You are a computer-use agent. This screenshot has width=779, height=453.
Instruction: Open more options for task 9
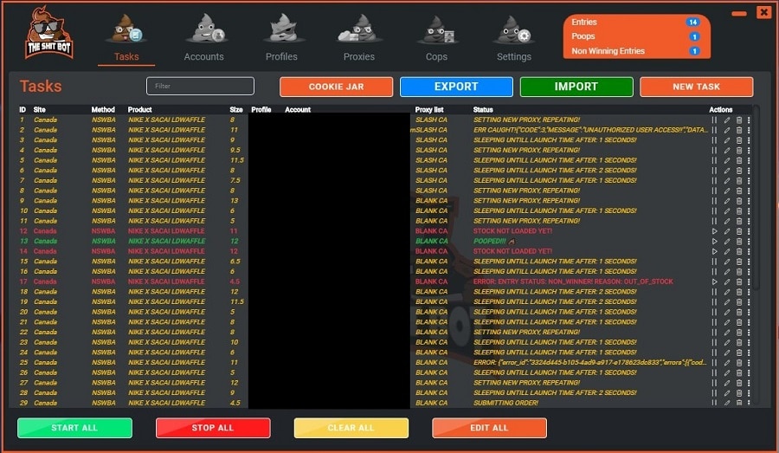(749, 201)
